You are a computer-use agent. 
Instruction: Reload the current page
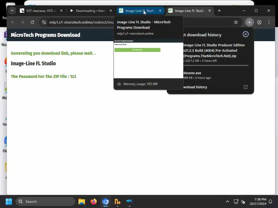32,22
